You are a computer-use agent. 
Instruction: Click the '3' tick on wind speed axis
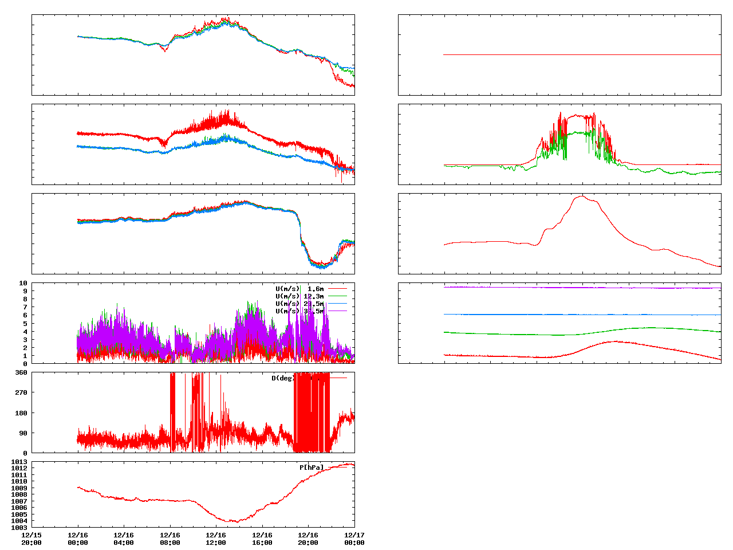(25, 340)
